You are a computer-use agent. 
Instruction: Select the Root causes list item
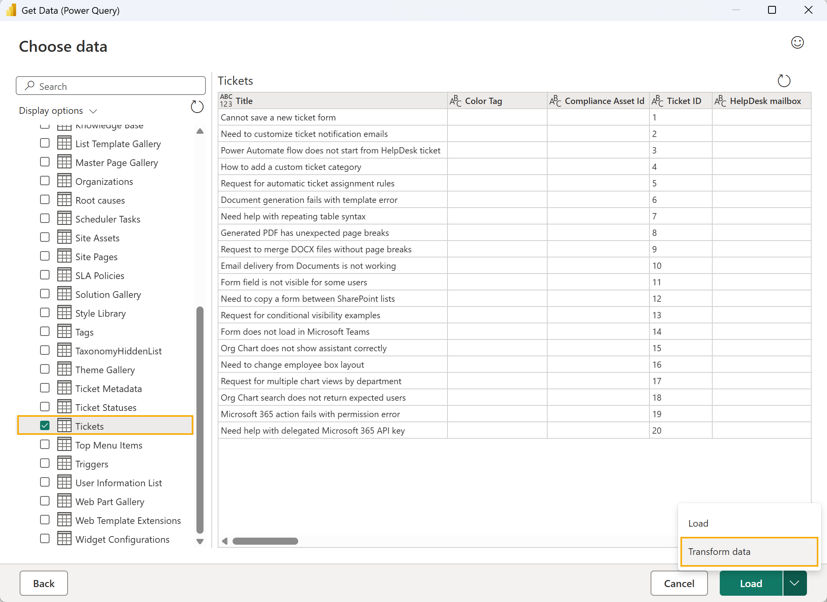105,200
